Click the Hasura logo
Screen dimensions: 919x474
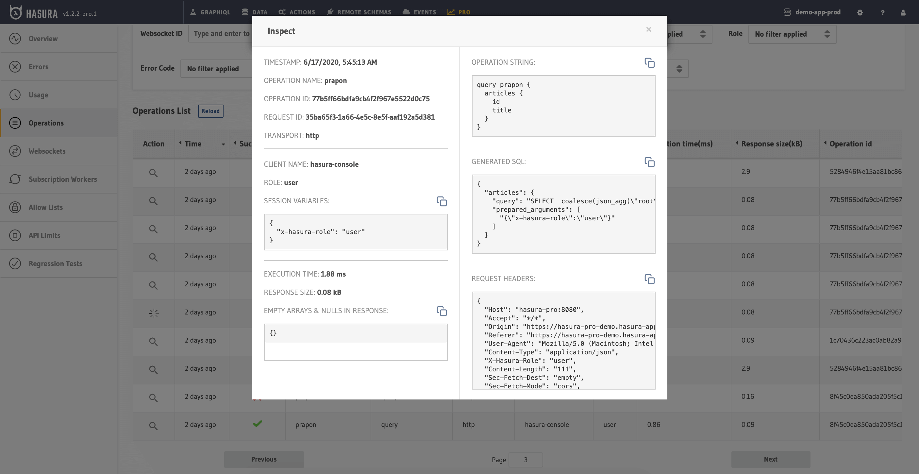(33, 13)
